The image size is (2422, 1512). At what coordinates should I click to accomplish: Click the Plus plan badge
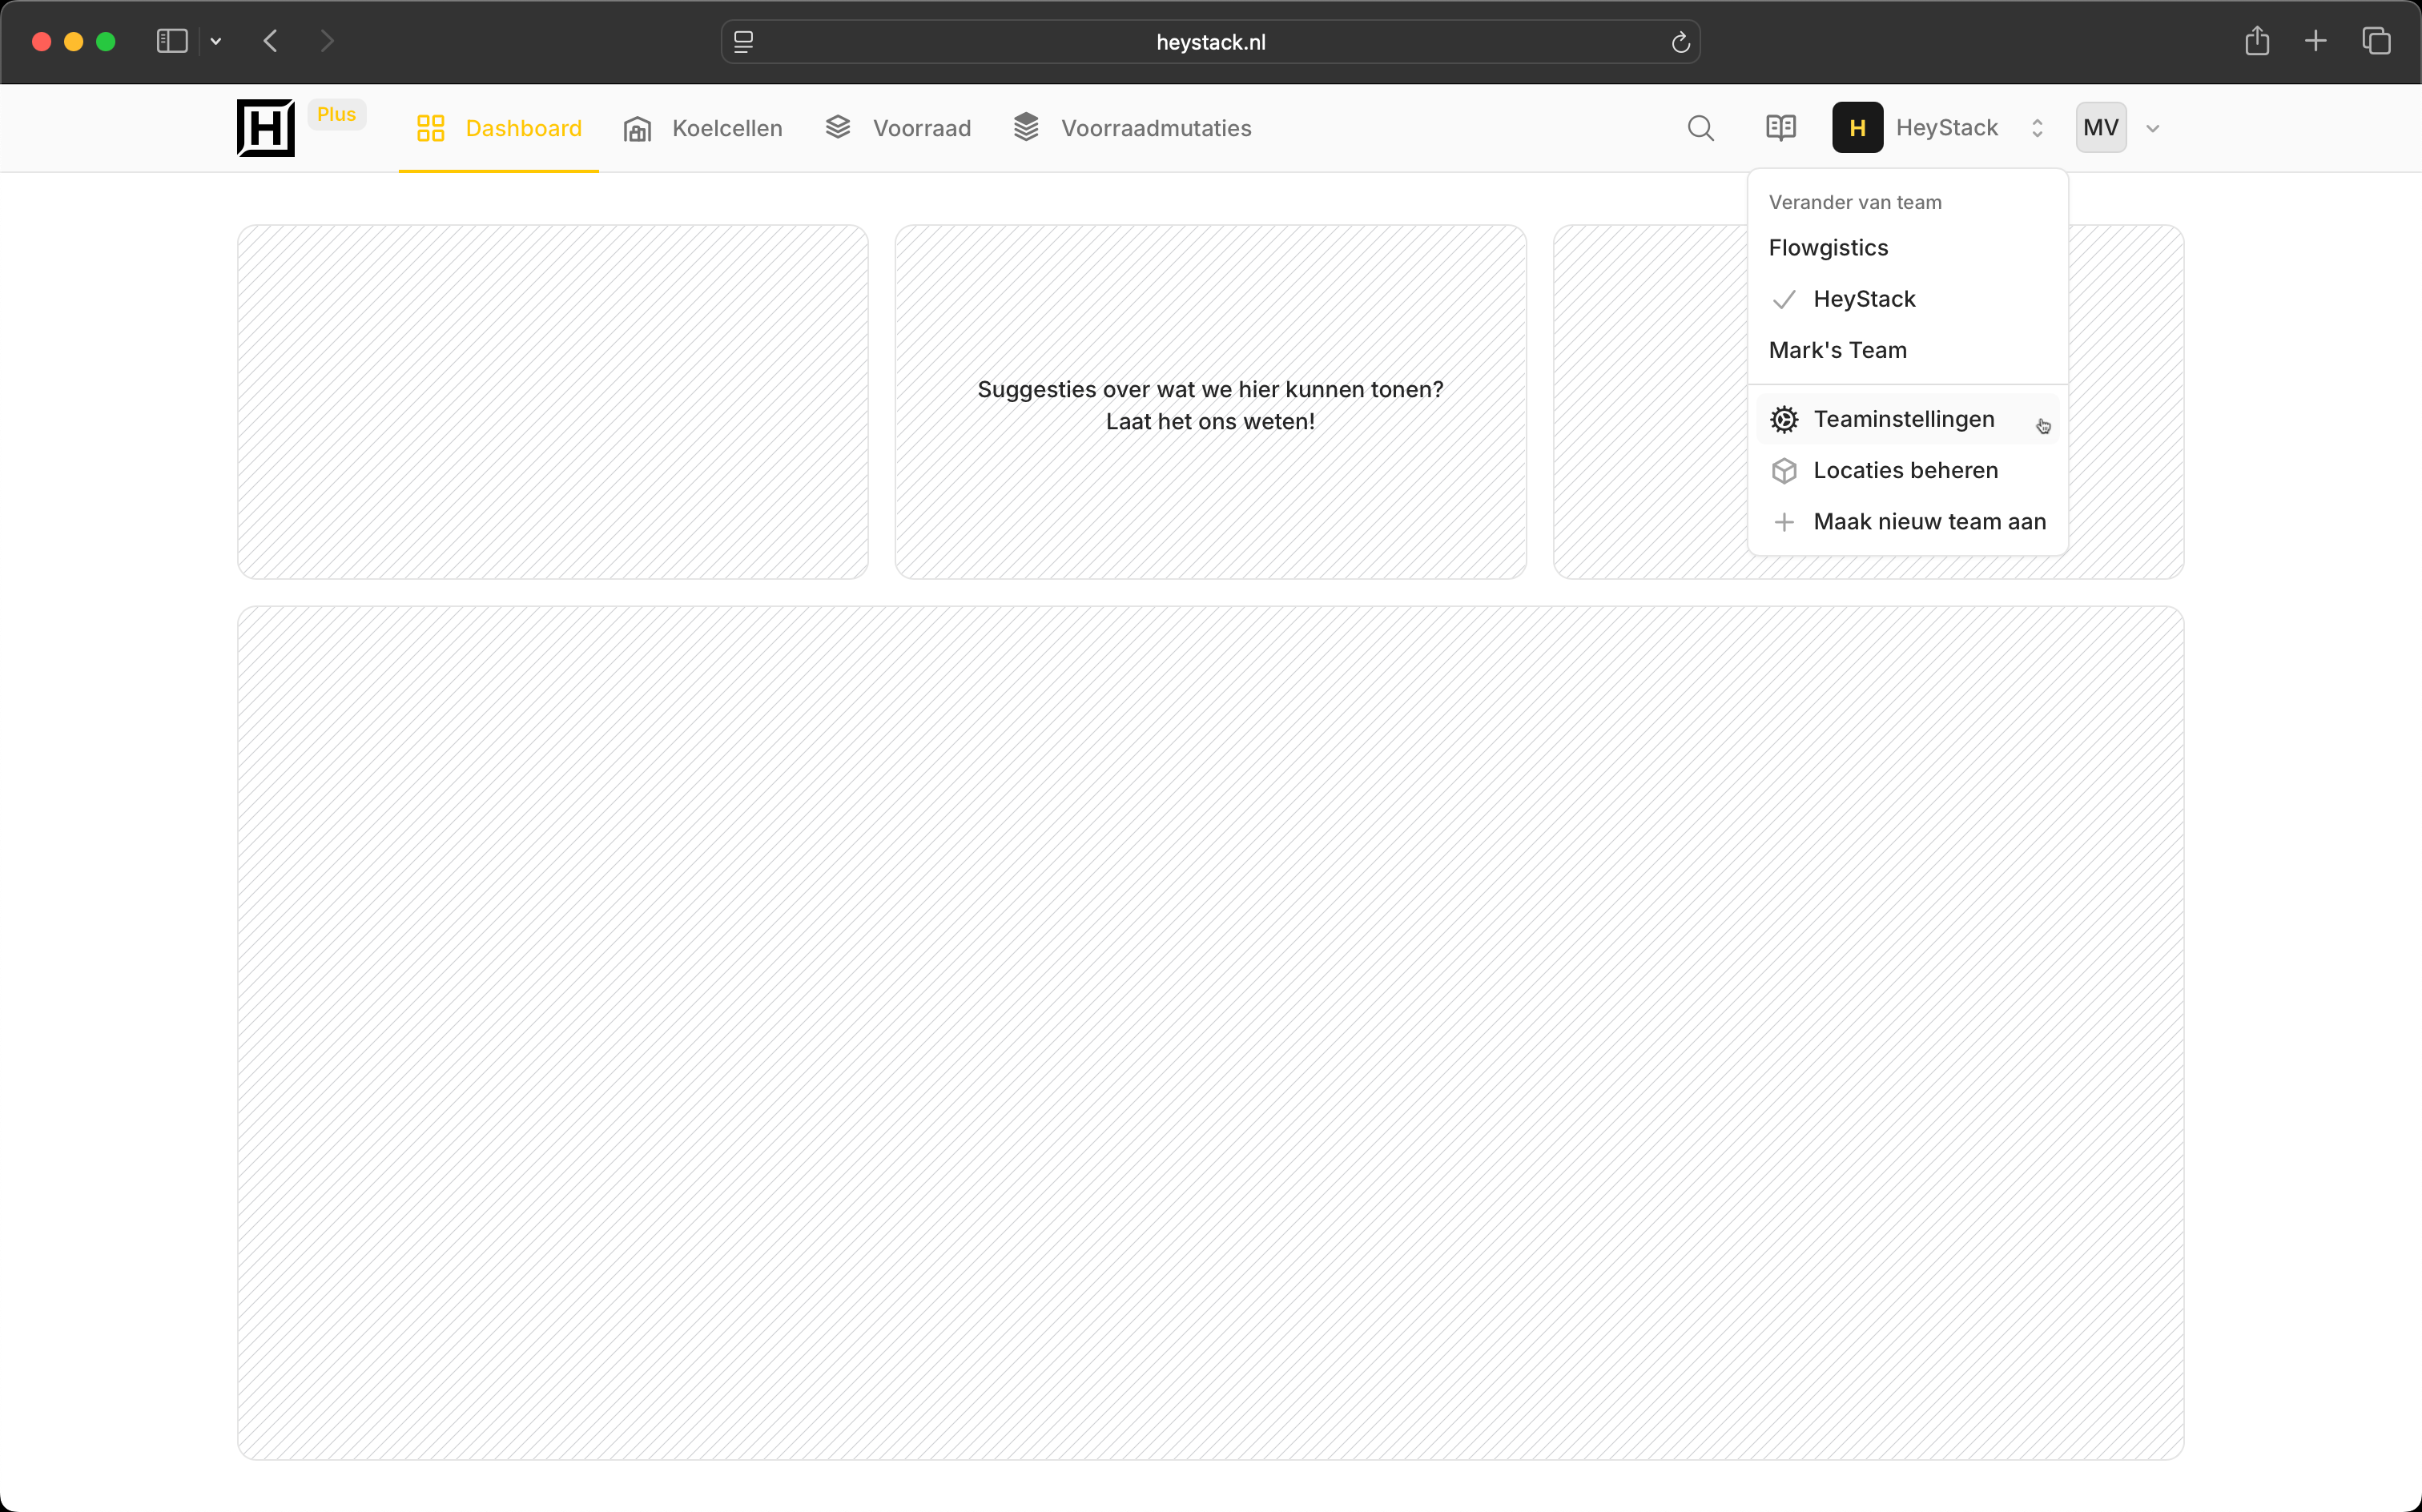tap(337, 114)
